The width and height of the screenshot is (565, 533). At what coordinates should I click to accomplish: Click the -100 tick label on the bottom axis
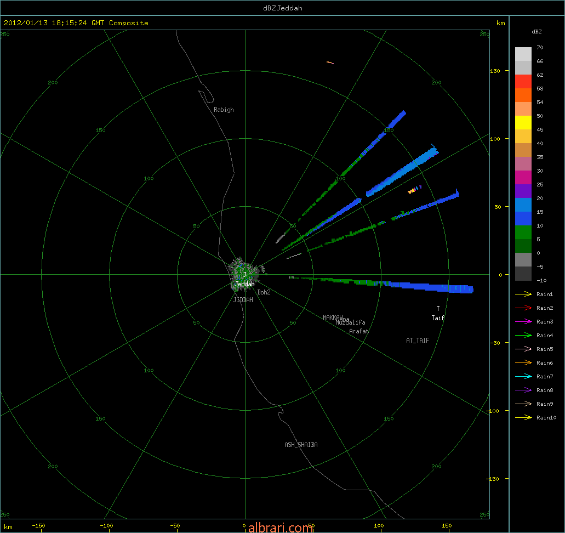click(106, 526)
